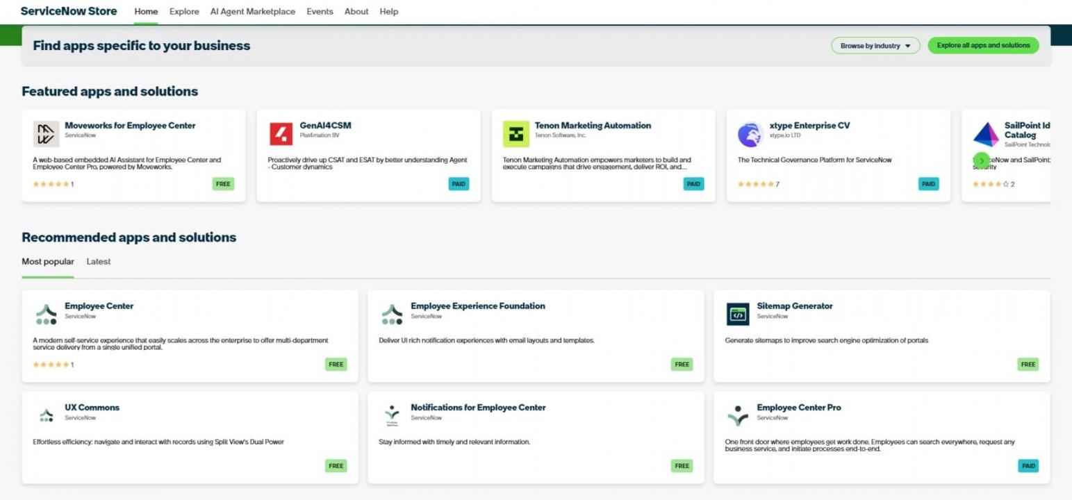Click the Sitemap Generator code icon
This screenshot has height=500, width=1072.
738,315
